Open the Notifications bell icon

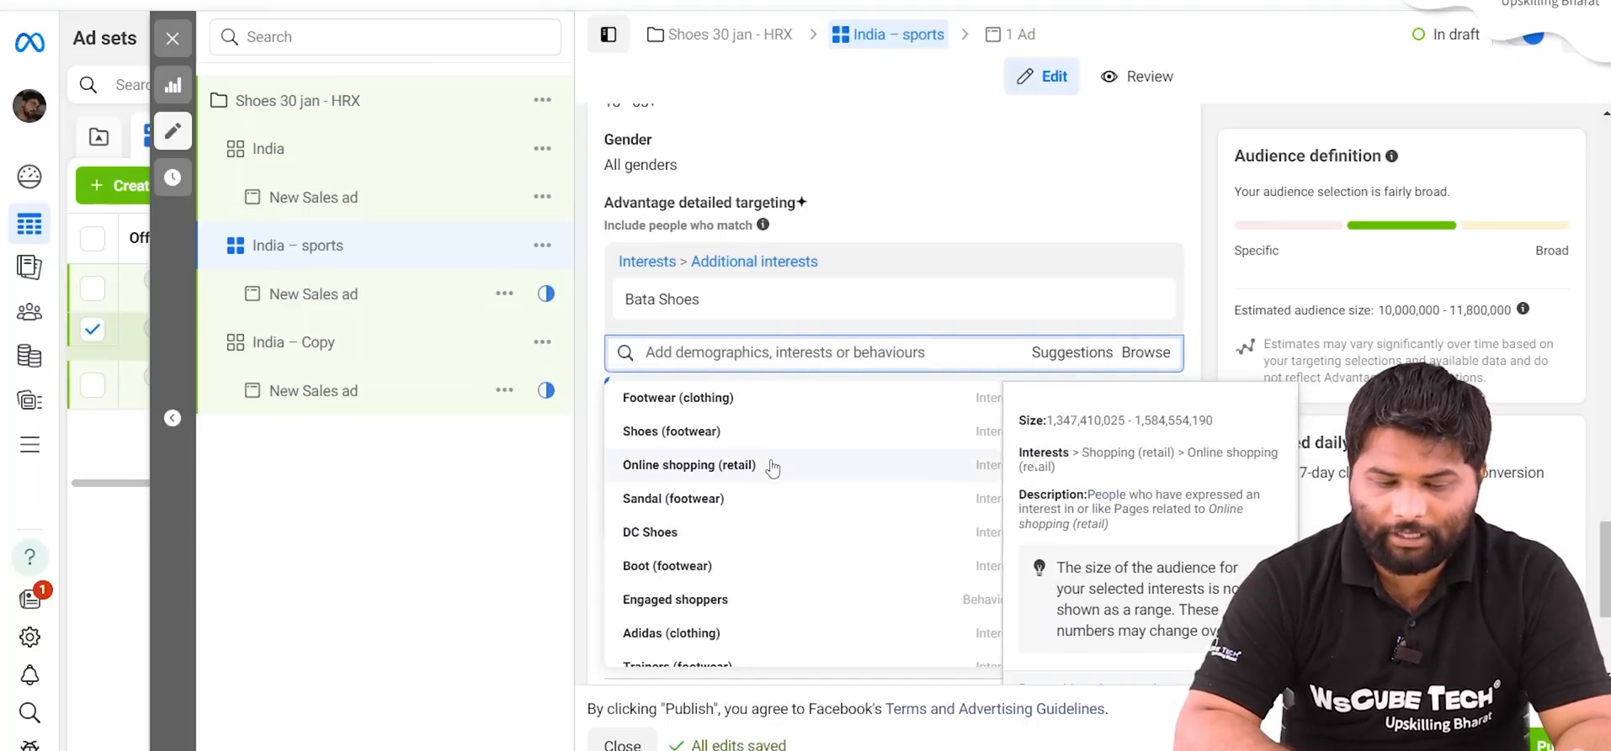point(29,675)
